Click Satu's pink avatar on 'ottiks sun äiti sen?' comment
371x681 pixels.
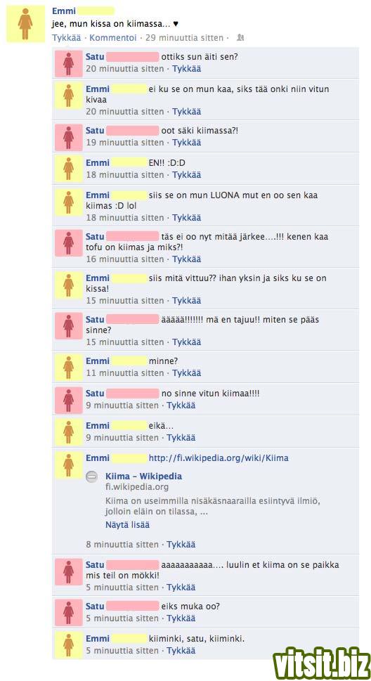coord(69,63)
